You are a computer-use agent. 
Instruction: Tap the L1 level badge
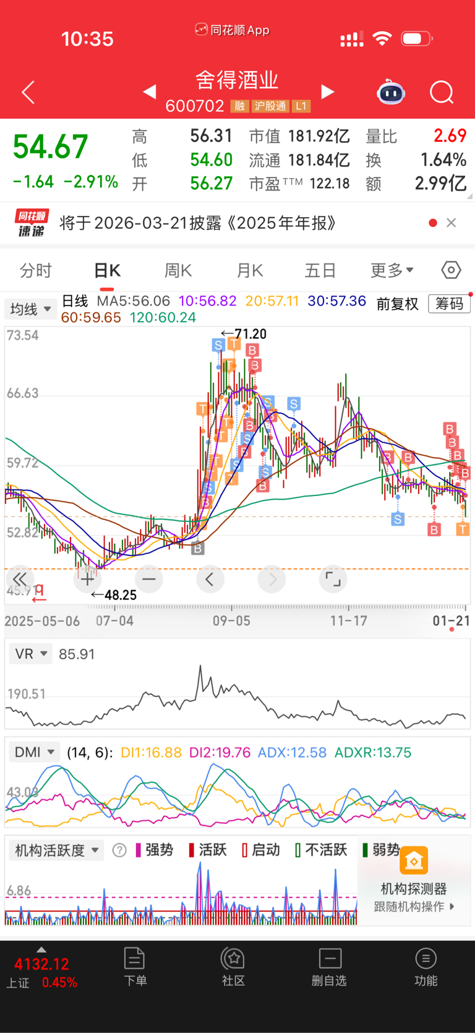[x=301, y=106]
